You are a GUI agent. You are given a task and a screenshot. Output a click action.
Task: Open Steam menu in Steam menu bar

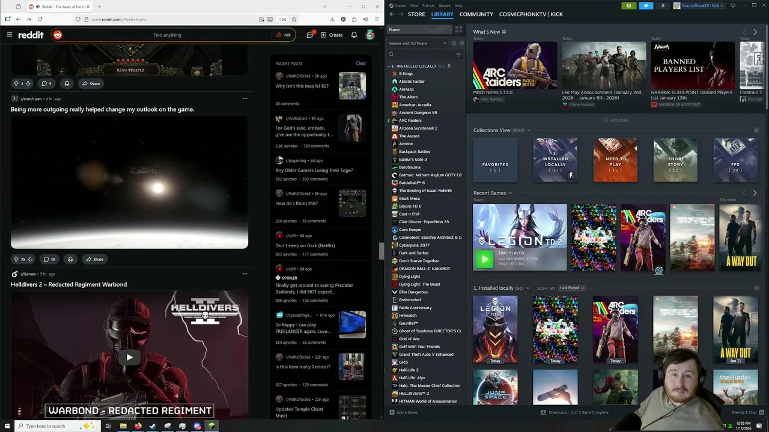coord(400,5)
